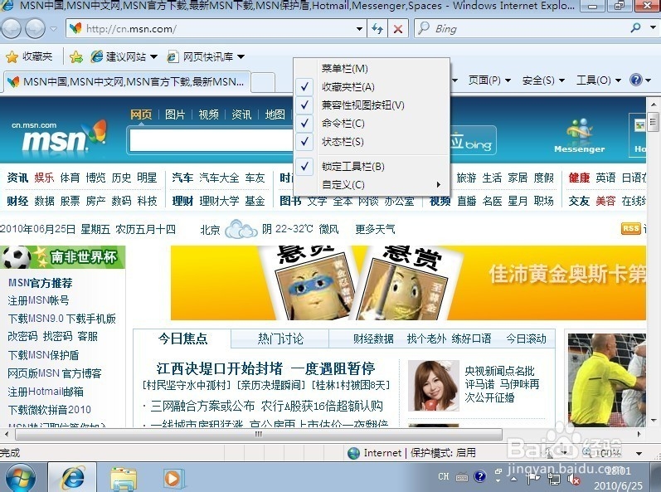Click the Refresh page icon
This screenshot has width=661, height=492.
click(x=377, y=29)
